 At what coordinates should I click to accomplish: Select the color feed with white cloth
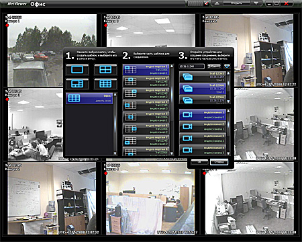coord(150,199)
